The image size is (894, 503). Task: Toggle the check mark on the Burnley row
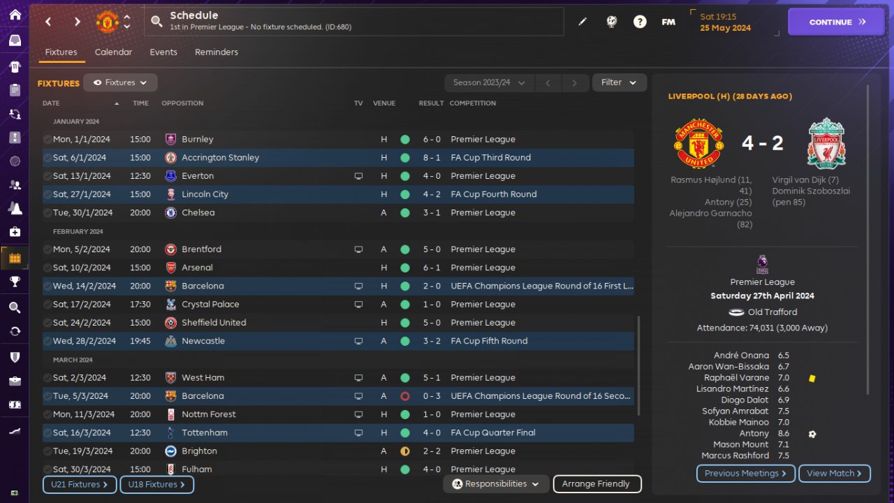click(47, 139)
